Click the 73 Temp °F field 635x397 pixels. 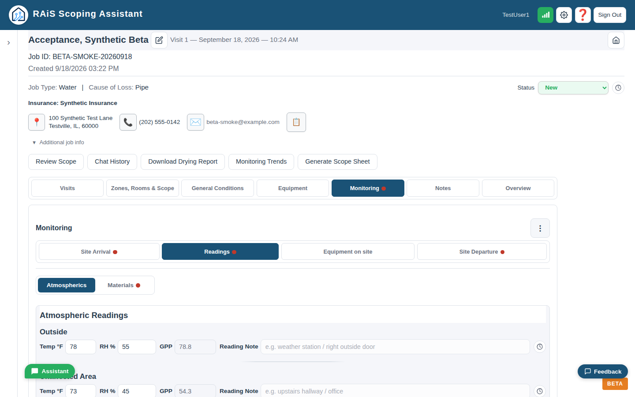click(81, 391)
